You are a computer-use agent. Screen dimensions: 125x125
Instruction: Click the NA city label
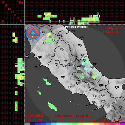coord(94,102)
